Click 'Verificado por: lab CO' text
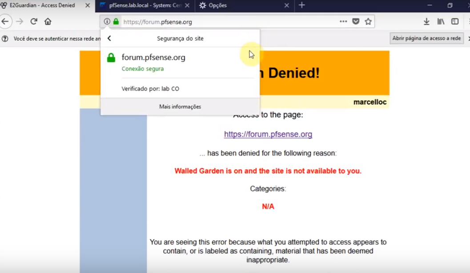 pyautogui.click(x=150, y=88)
